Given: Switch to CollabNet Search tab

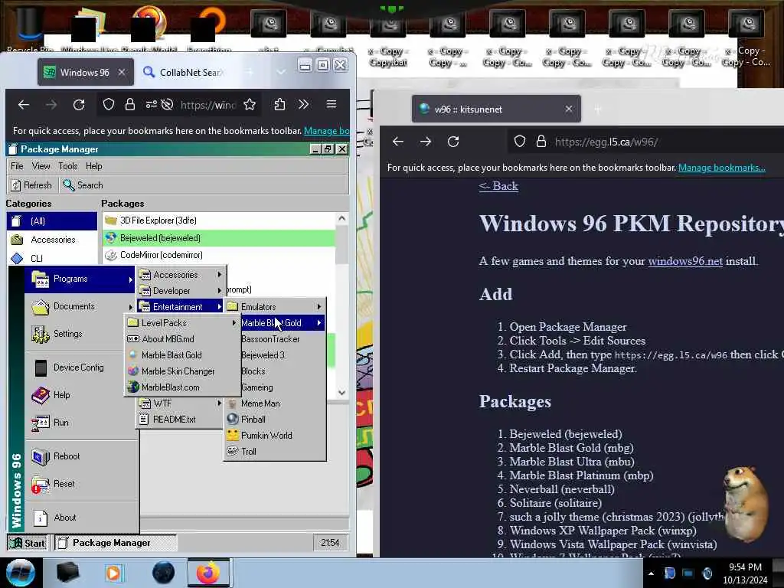Looking at the screenshot, I should tap(185, 73).
